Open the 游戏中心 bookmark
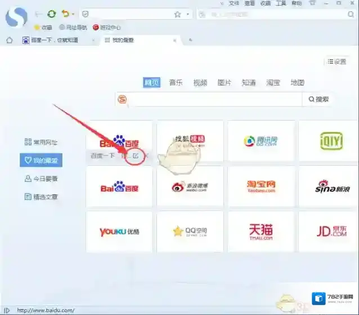The height and width of the screenshot is (315, 359). tap(107, 27)
